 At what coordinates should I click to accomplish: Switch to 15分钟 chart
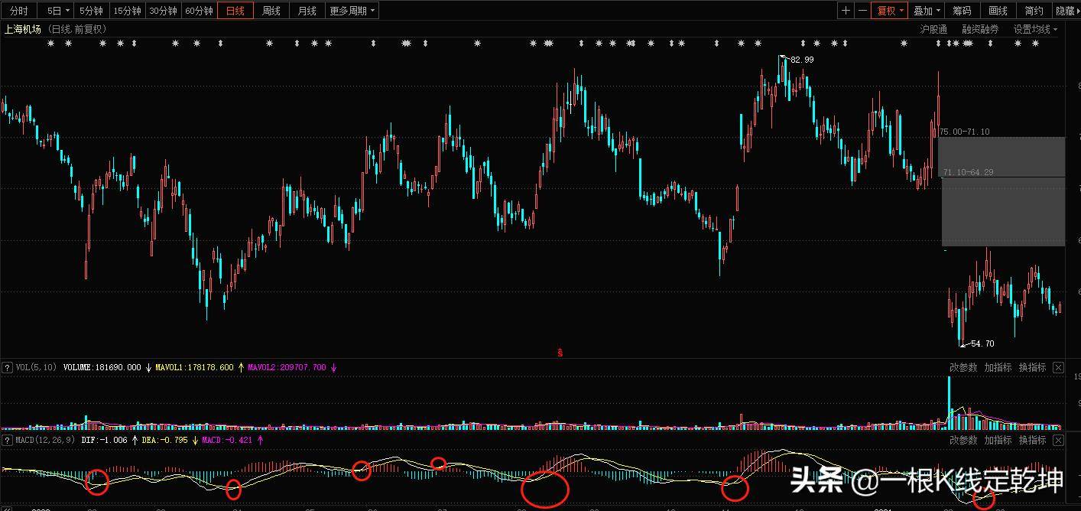pyautogui.click(x=127, y=11)
